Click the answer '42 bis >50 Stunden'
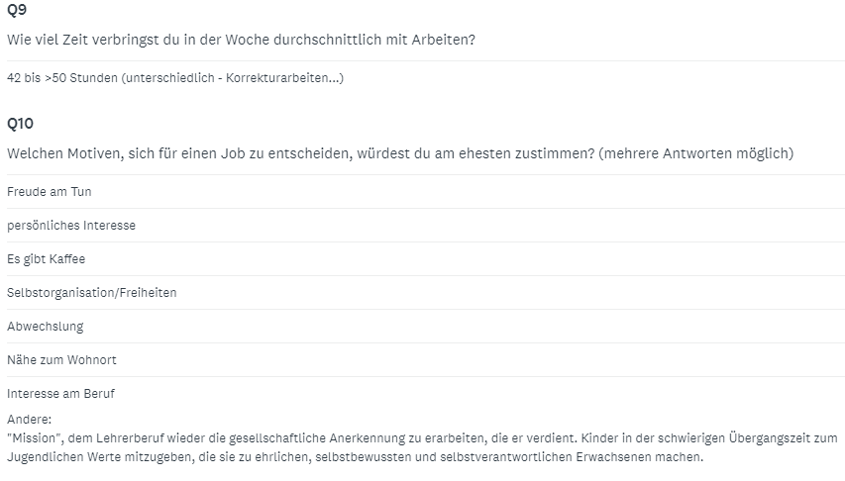This screenshot has width=845, height=481. click(62, 78)
